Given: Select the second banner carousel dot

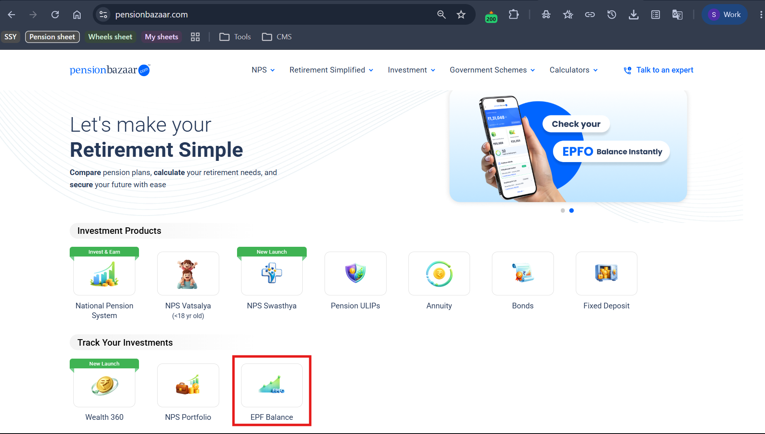Looking at the screenshot, I should pyautogui.click(x=571, y=211).
